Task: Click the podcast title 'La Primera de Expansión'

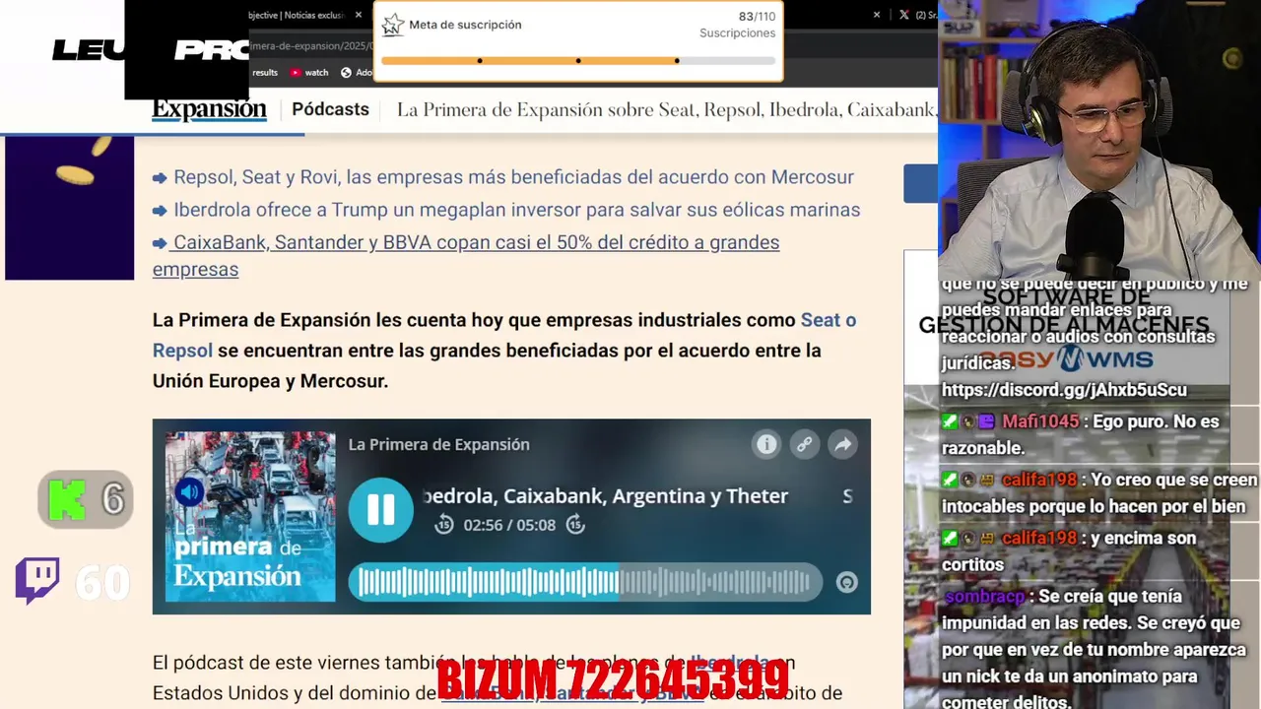Action: point(438,444)
